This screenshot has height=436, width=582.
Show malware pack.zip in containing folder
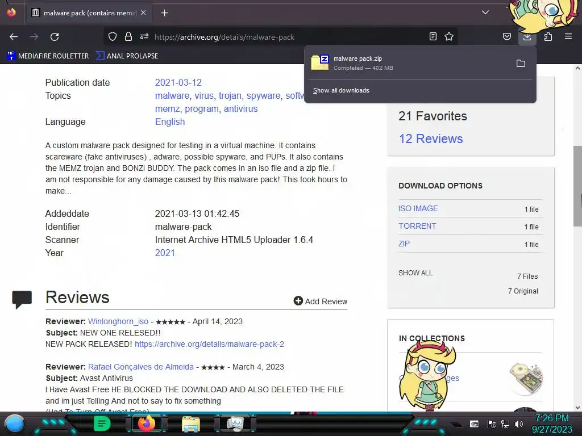pos(521,64)
